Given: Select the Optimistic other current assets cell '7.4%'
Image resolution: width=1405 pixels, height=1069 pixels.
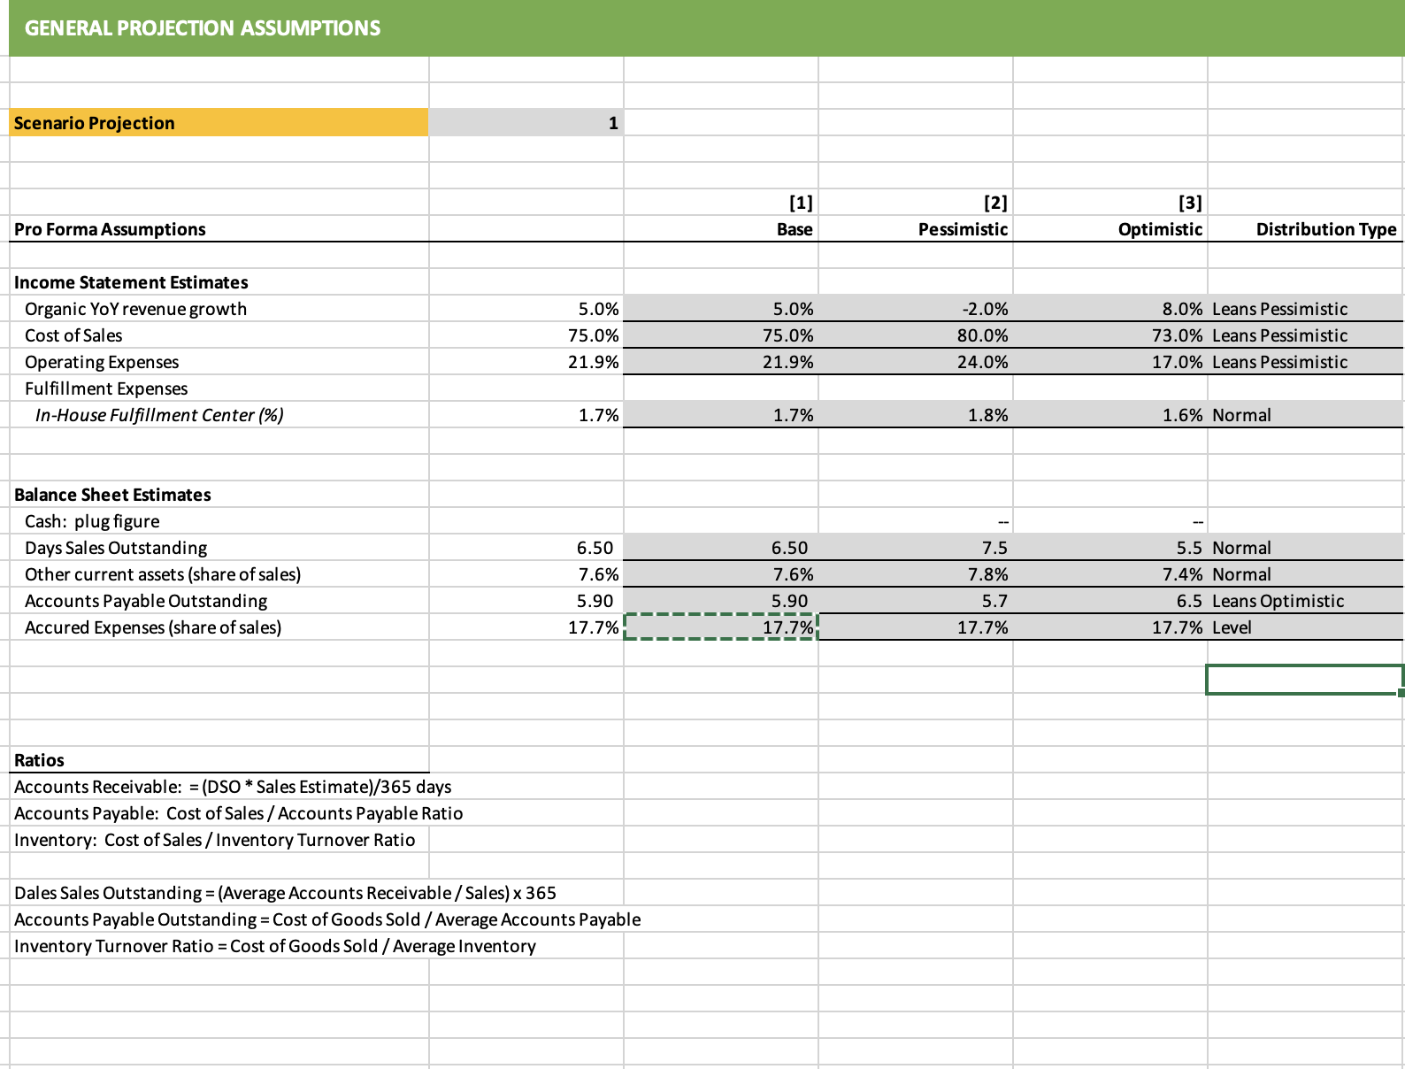Looking at the screenshot, I should point(1110,574).
